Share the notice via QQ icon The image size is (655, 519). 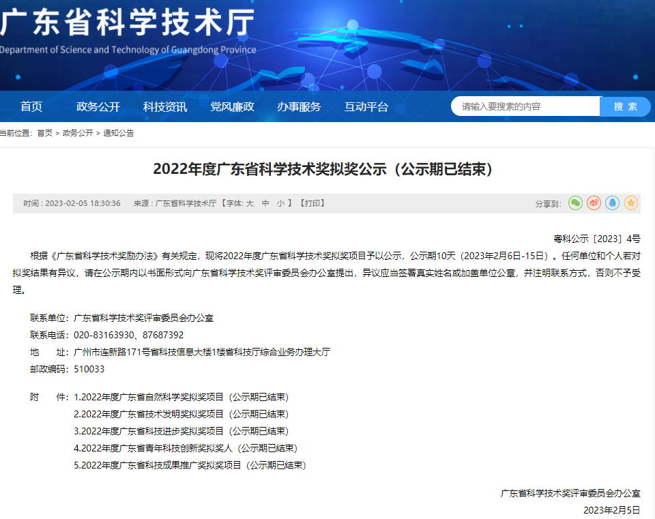(613, 203)
